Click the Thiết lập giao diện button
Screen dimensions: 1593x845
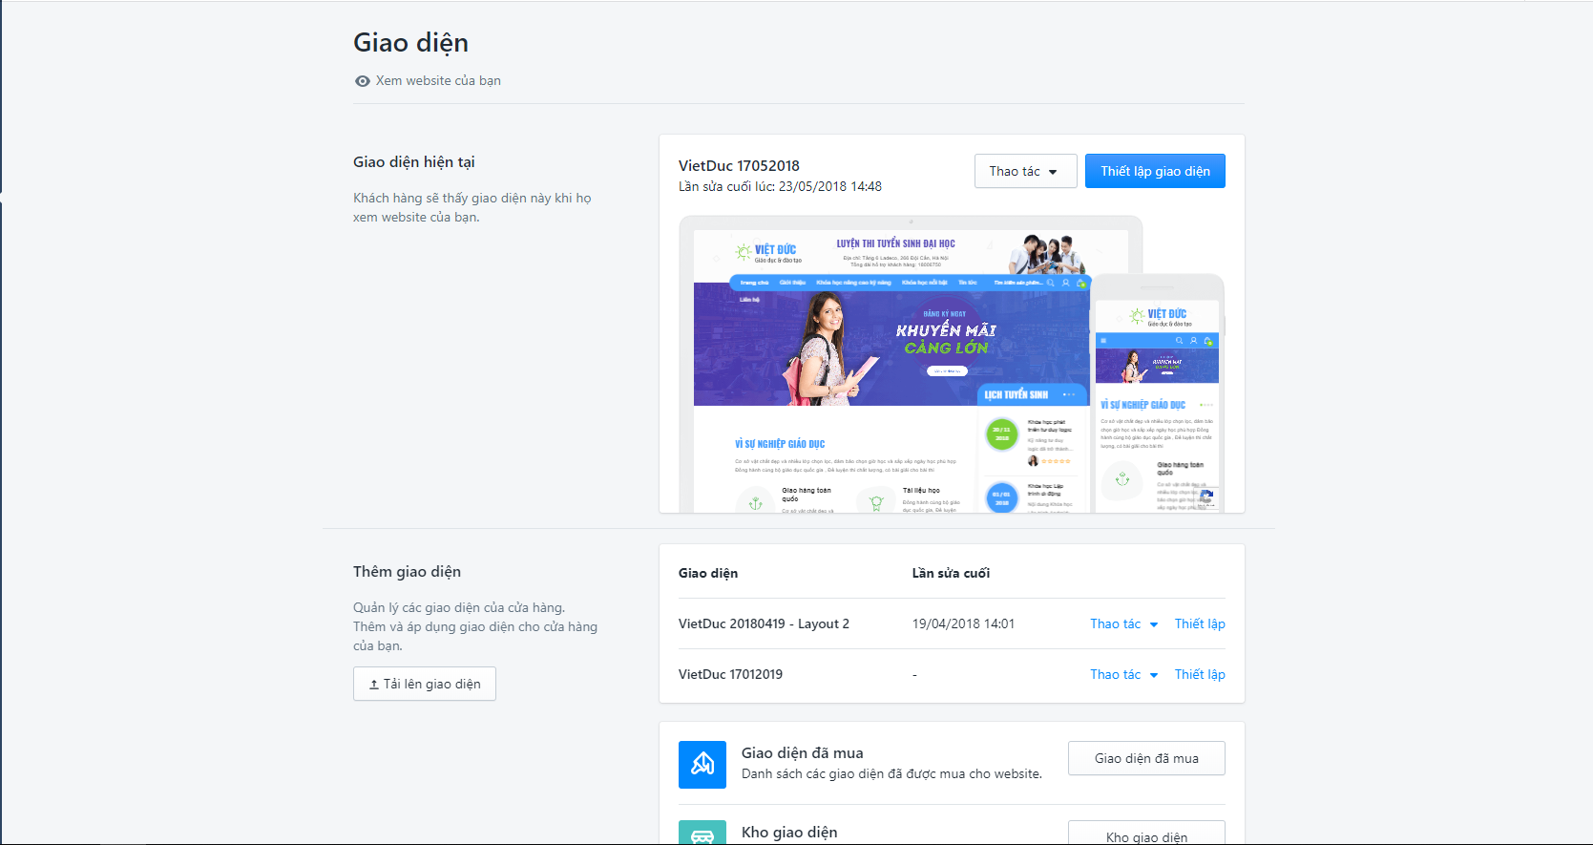(1155, 171)
